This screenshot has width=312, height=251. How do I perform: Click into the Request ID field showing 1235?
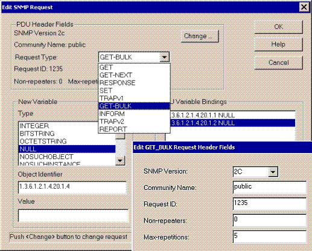coord(270,204)
